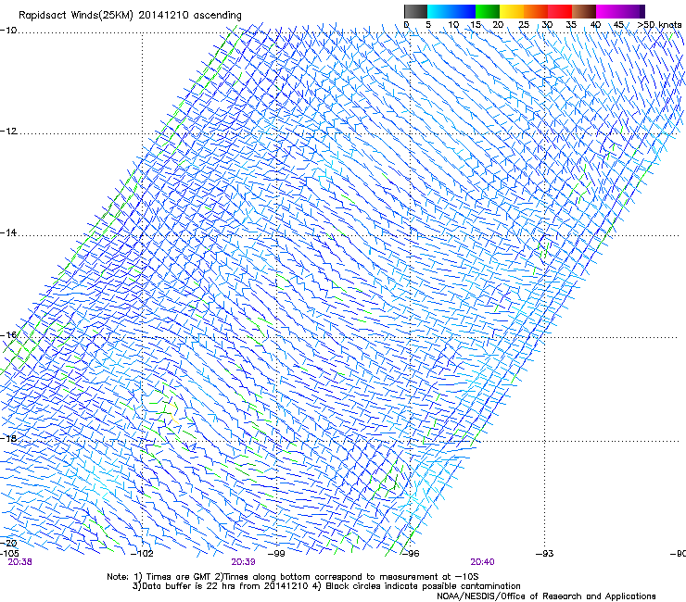Screen dimensions: 686x602
Task: Click the legend label '10'
Action: coord(453,25)
